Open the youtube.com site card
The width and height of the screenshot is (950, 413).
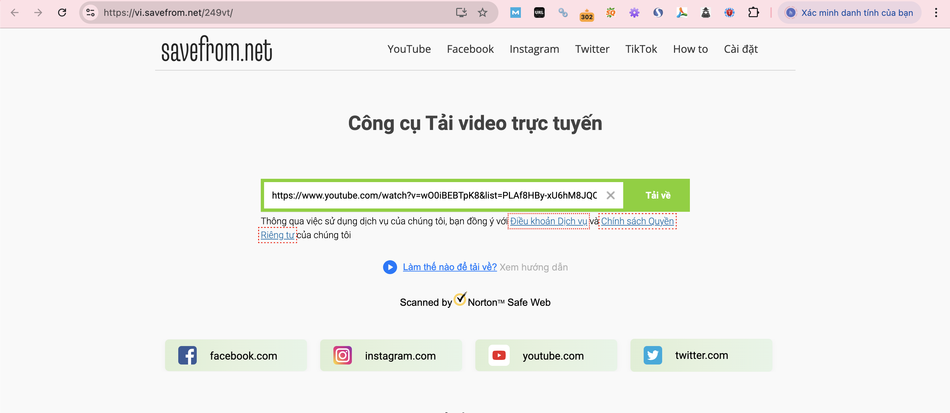pyautogui.click(x=546, y=356)
